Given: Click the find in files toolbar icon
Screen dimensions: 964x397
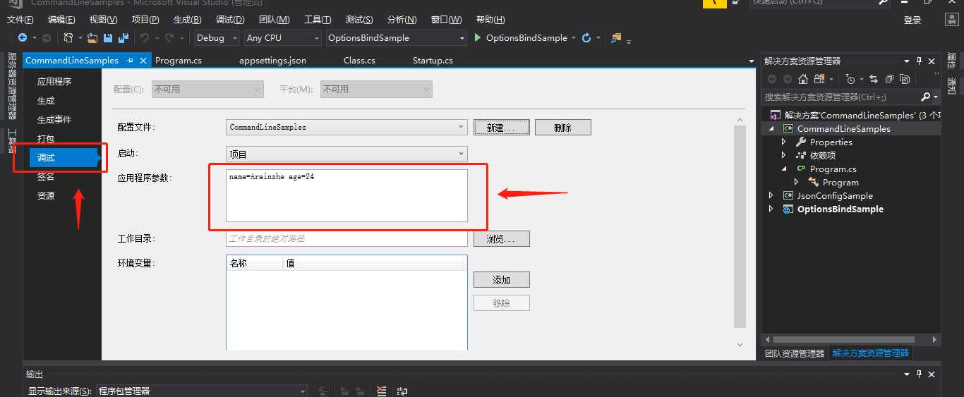Looking at the screenshot, I should (x=617, y=38).
